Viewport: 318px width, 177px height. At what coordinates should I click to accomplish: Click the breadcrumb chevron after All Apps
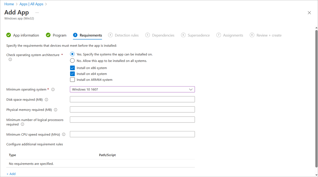pos(46,4)
